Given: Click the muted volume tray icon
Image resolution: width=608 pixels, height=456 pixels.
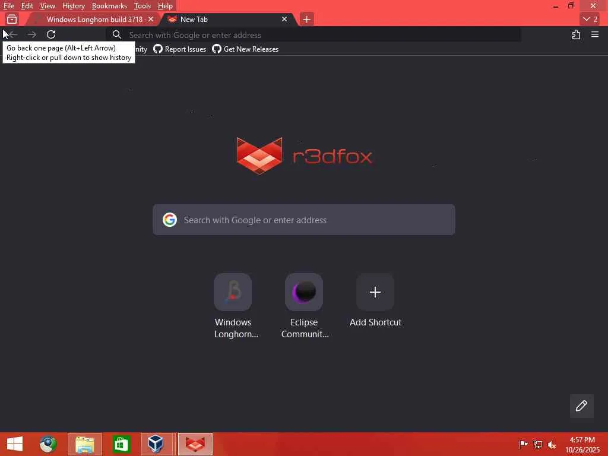Looking at the screenshot, I should click(x=552, y=444).
